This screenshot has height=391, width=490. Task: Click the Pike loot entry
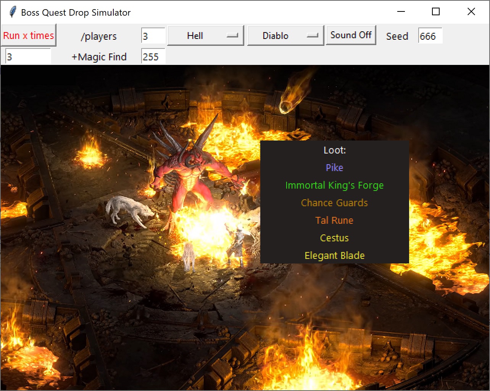(x=334, y=168)
